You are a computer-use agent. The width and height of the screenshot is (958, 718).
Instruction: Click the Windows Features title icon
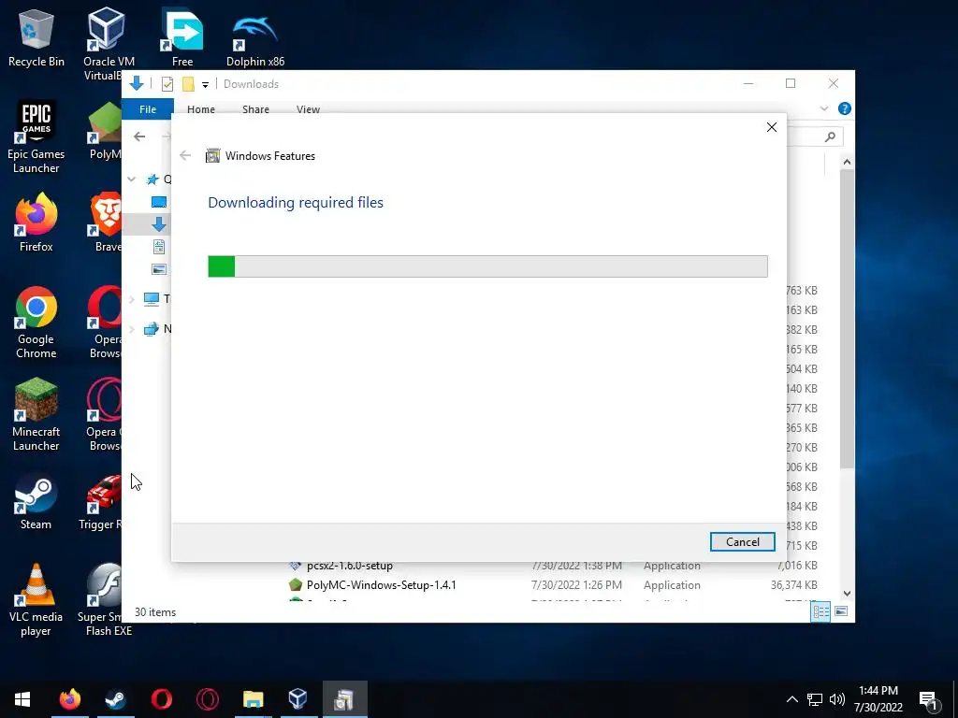click(x=212, y=156)
